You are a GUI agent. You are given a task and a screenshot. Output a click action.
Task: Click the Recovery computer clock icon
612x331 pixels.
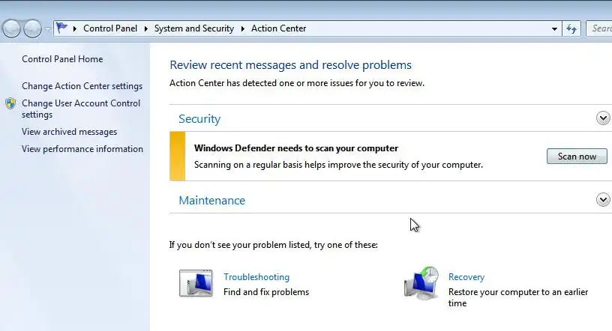(x=421, y=284)
